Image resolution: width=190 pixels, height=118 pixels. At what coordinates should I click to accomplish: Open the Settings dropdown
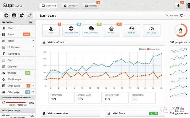coord(70,6)
